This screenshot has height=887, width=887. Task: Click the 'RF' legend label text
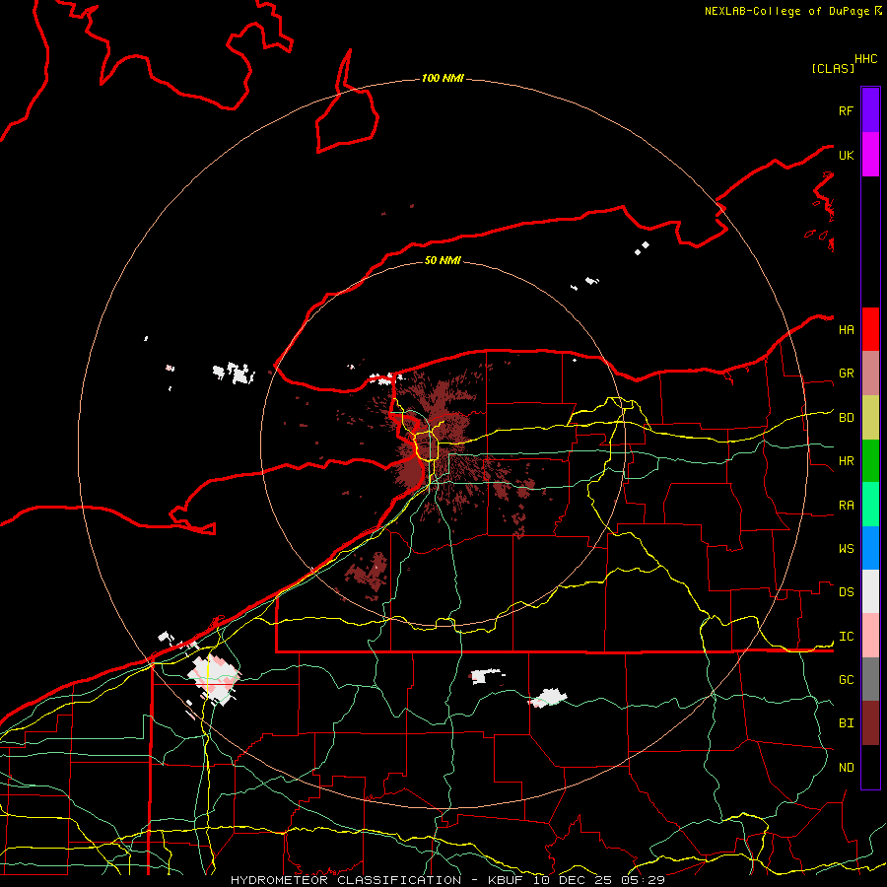(x=846, y=110)
